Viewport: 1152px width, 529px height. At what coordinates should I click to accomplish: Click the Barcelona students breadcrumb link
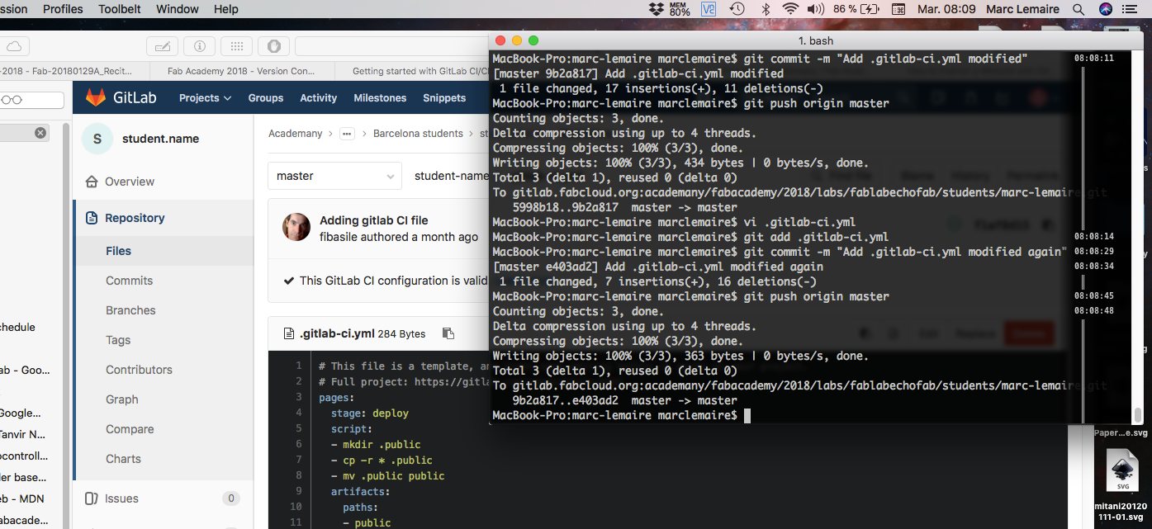418,133
